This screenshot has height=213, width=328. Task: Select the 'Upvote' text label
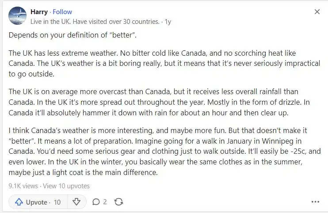pos(37,202)
